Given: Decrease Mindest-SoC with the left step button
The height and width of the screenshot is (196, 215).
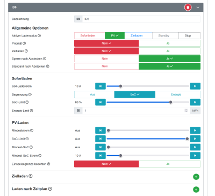Looking at the screenshot, I should click(x=101, y=147).
